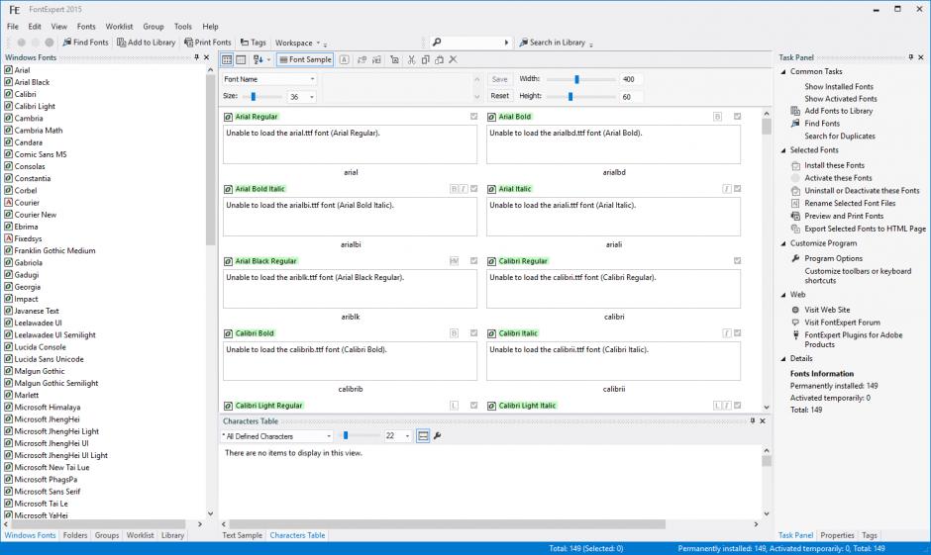Click the sort order icon
This screenshot has height=555, width=931.
[x=258, y=59]
